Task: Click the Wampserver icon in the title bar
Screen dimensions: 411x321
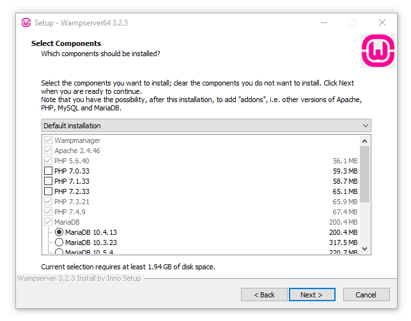Action: pos(26,23)
